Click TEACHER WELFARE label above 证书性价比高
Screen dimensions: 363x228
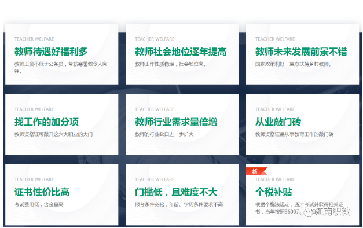coord(34,179)
